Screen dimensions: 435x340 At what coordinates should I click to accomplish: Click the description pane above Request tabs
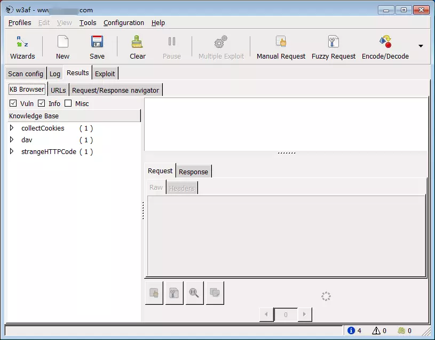(x=286, y=124)
